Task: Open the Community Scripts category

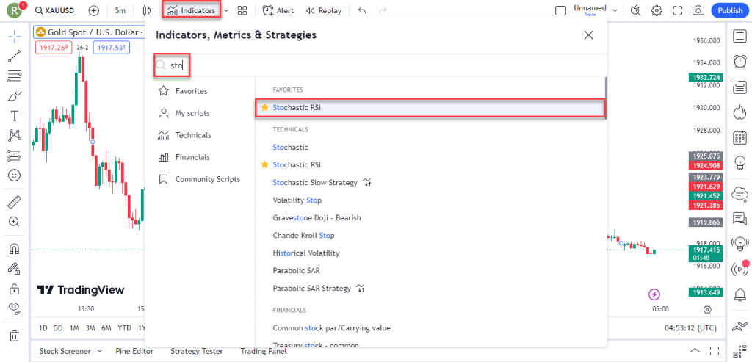Action: pos(207,179)
